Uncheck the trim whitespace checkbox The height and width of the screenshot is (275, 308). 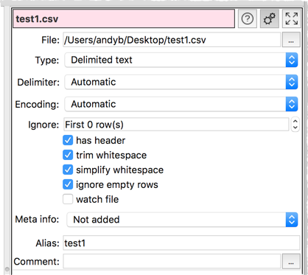tap(68, 155)
